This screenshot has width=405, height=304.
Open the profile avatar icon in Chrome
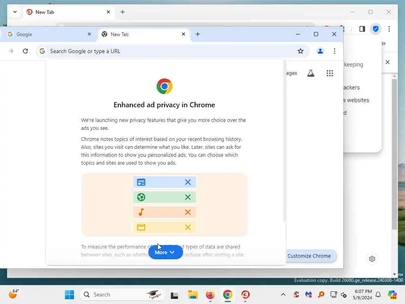tap(320, 51)
